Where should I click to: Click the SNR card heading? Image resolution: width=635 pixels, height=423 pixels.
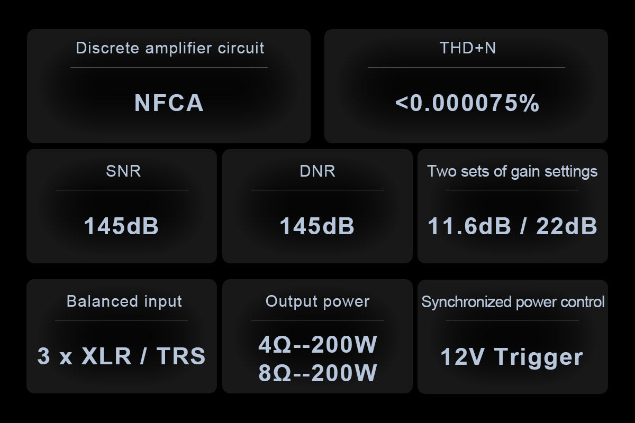[x=123, y=171]
